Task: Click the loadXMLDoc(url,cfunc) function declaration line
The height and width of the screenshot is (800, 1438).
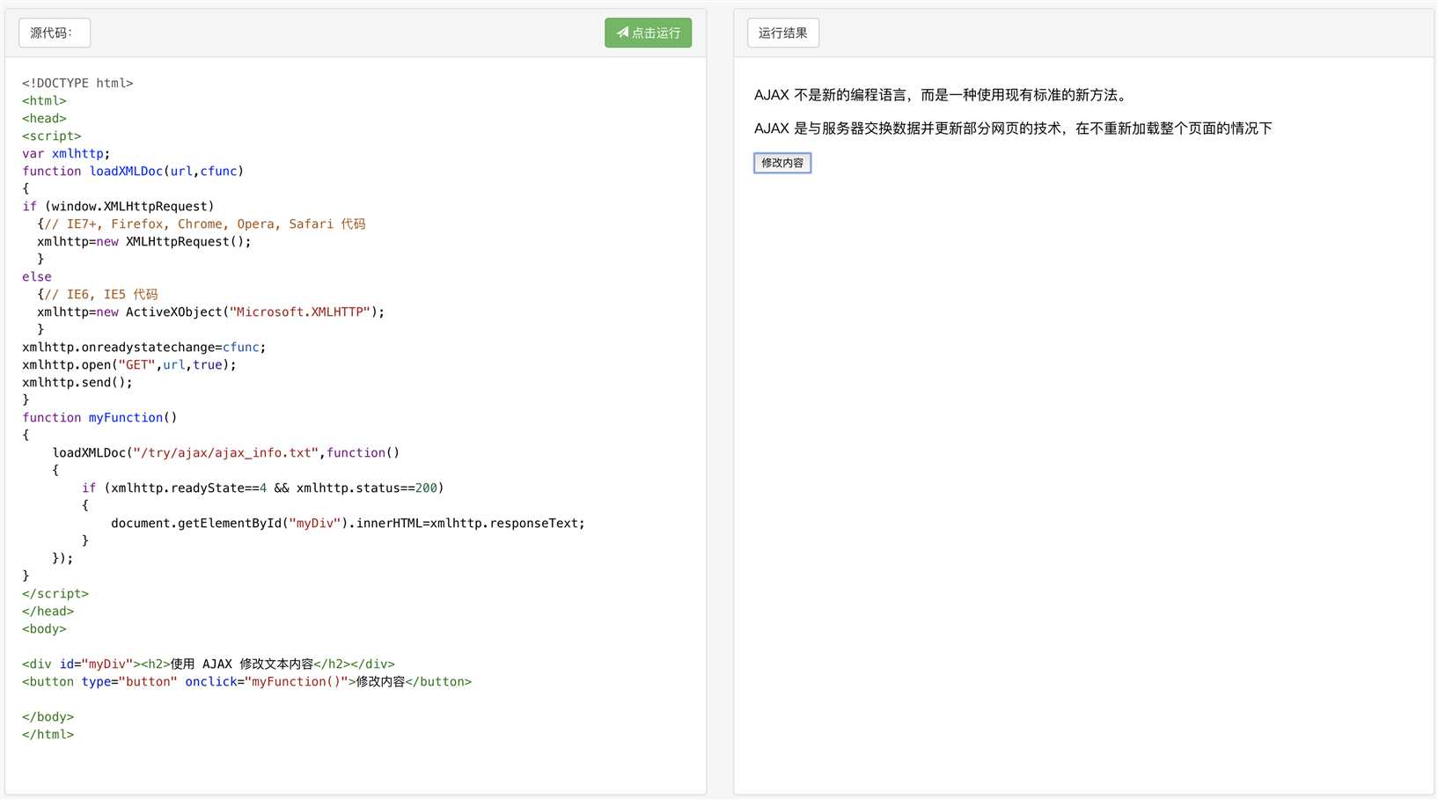Action: click(133, 172)
